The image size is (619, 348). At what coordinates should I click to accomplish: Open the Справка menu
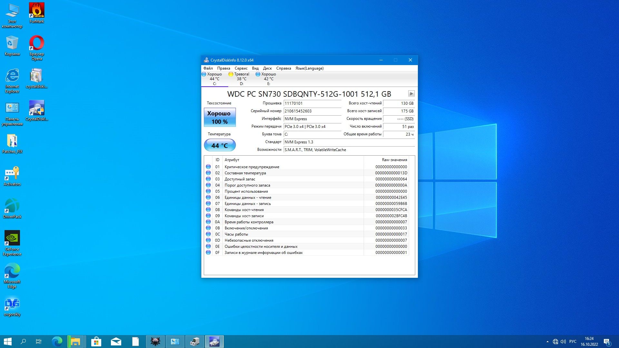click(x=283, y=68)
